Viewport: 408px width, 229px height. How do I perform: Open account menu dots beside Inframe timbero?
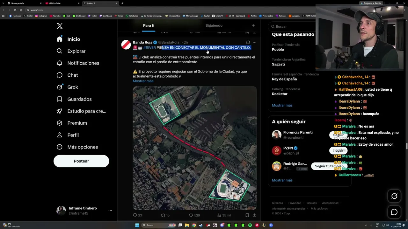pyautogui.click(x=110, y=211)
